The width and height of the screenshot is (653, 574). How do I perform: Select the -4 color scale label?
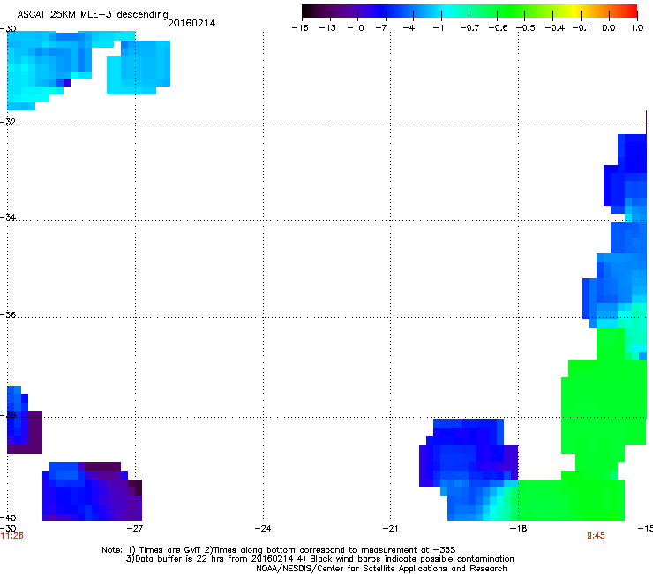409,28
